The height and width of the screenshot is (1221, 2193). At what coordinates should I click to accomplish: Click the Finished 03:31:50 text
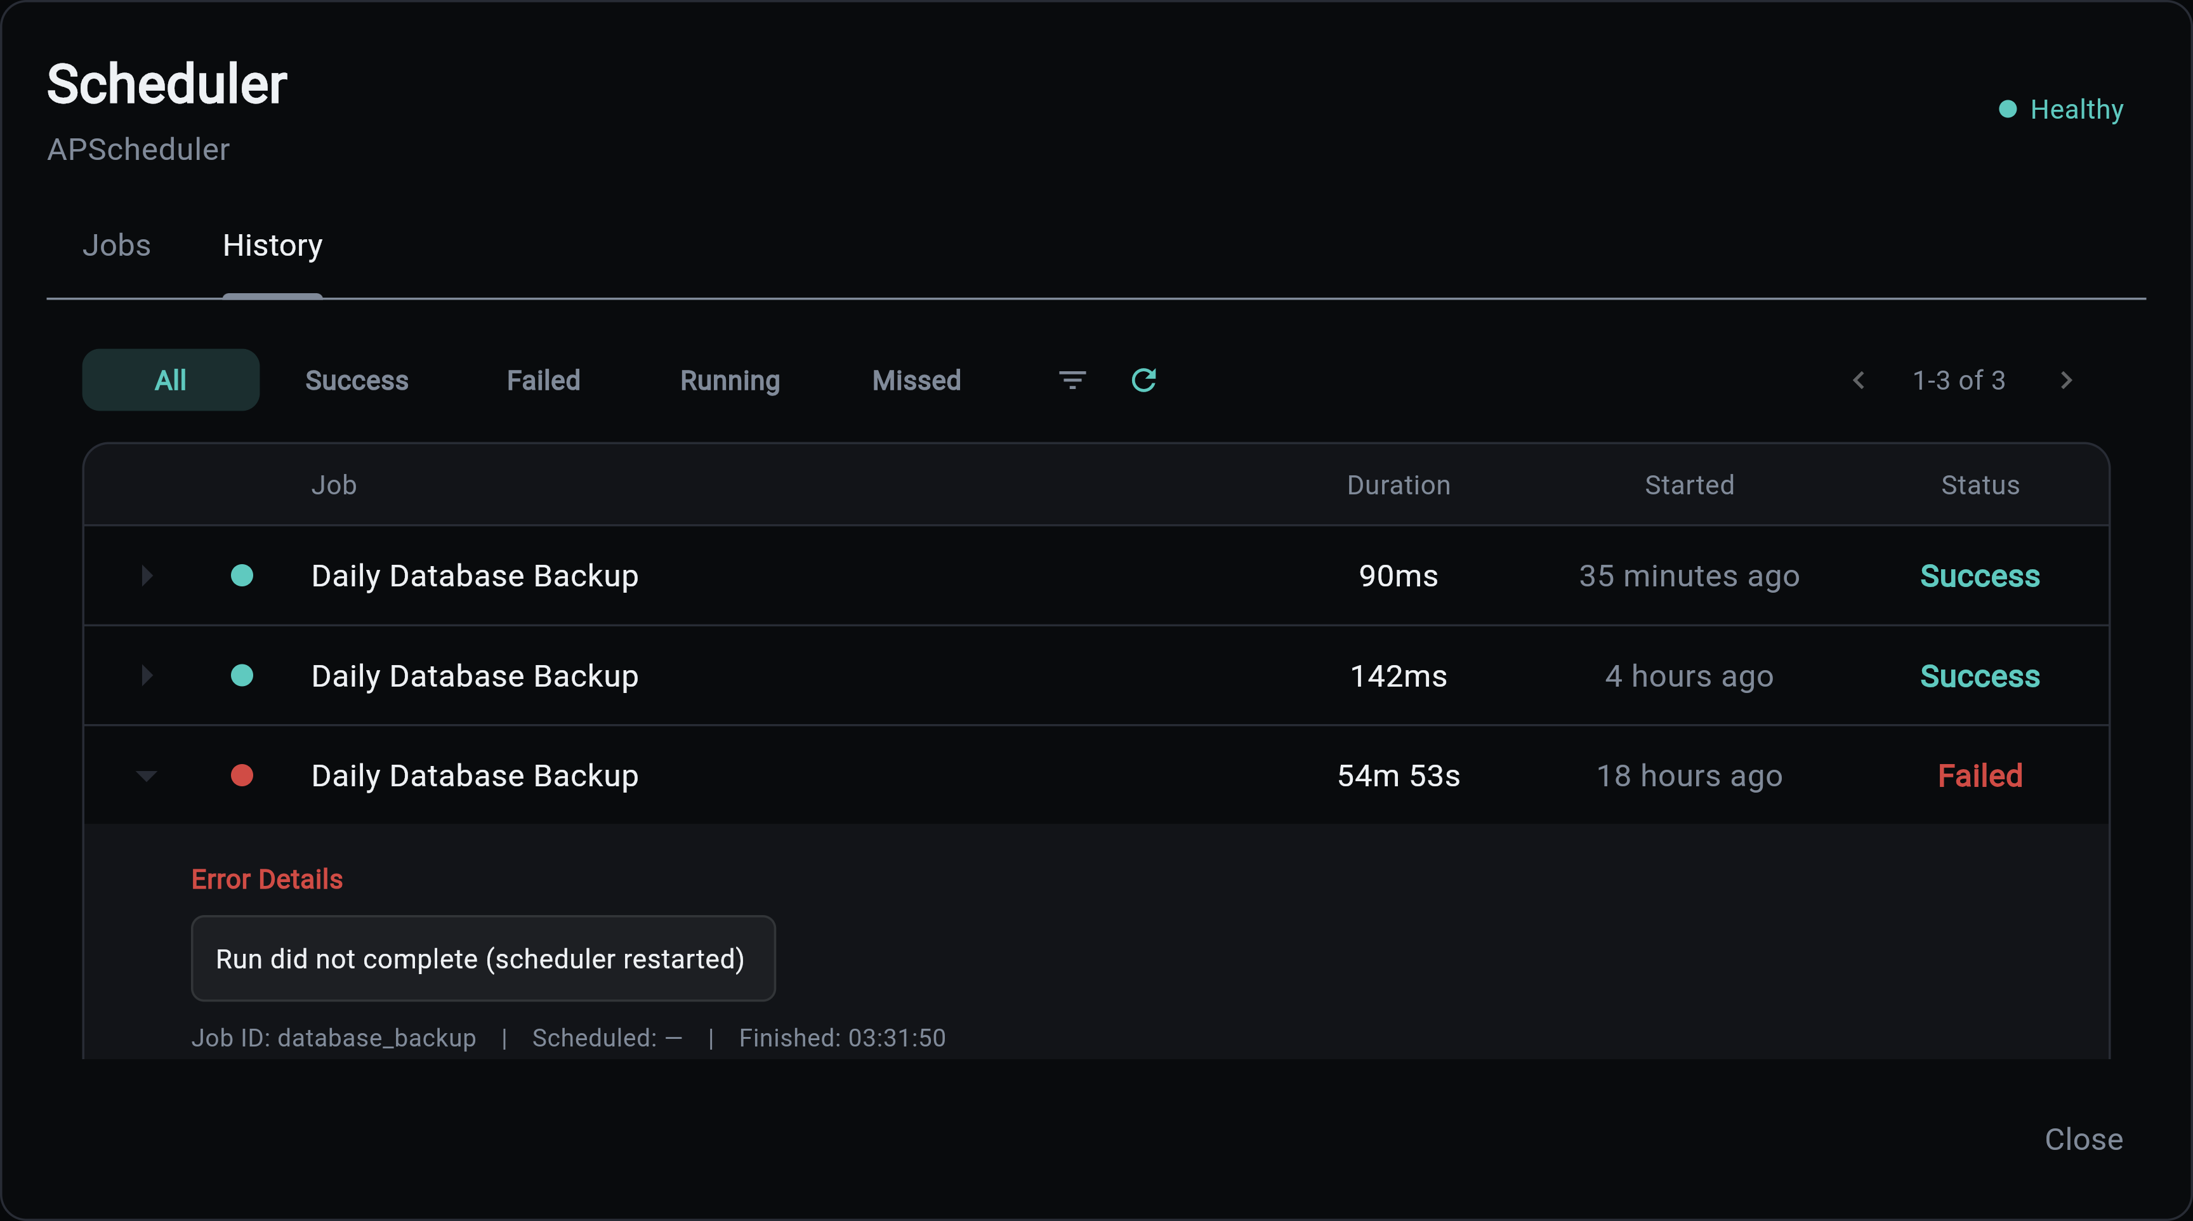tap(842, 1037)
